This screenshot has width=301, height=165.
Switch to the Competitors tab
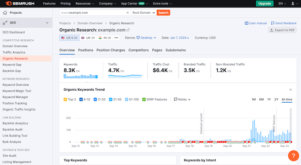click(139, 50)
